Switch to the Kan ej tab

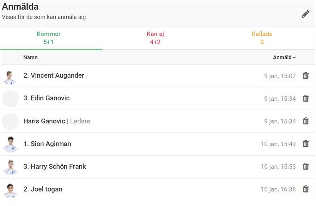point(155,38)
